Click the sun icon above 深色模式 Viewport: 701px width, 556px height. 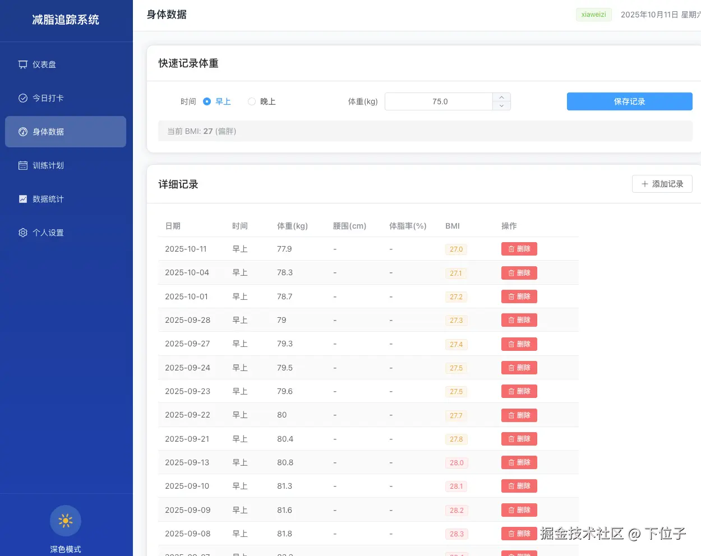point(66,520)
